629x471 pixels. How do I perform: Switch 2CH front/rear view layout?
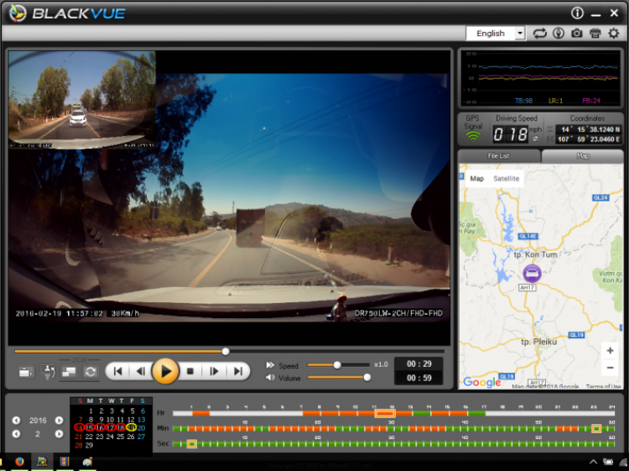pos(69,372)
